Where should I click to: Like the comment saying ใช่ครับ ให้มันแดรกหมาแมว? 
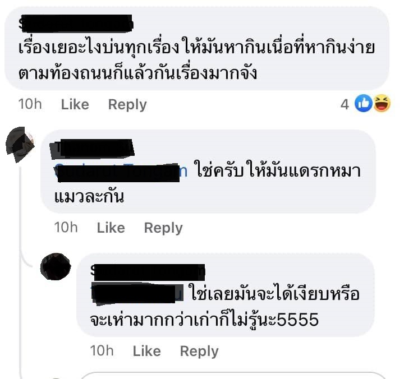click(x=111, y=228)
